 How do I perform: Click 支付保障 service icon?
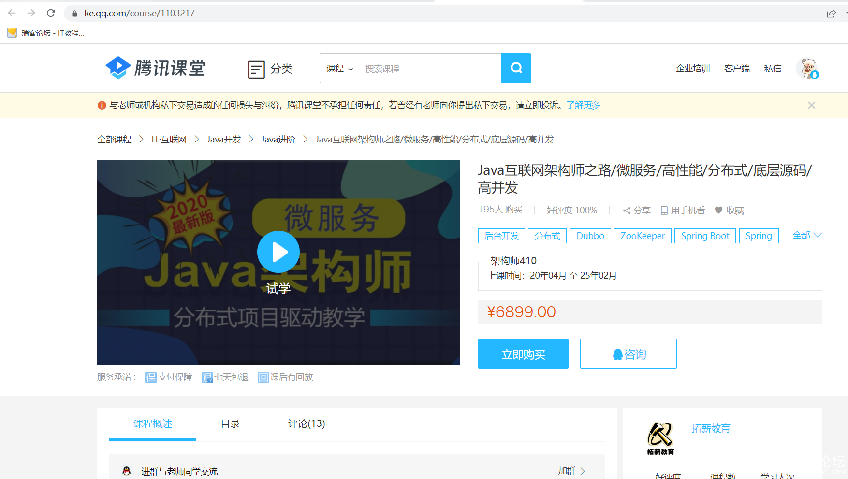coord(151,377)
